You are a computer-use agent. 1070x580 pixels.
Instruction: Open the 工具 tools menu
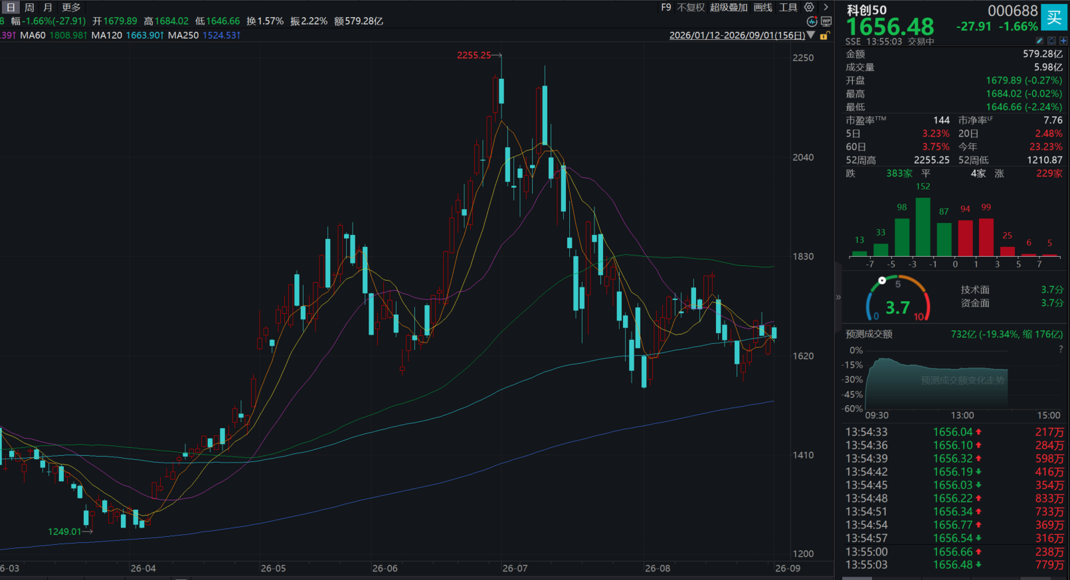[x=788, y=7]
